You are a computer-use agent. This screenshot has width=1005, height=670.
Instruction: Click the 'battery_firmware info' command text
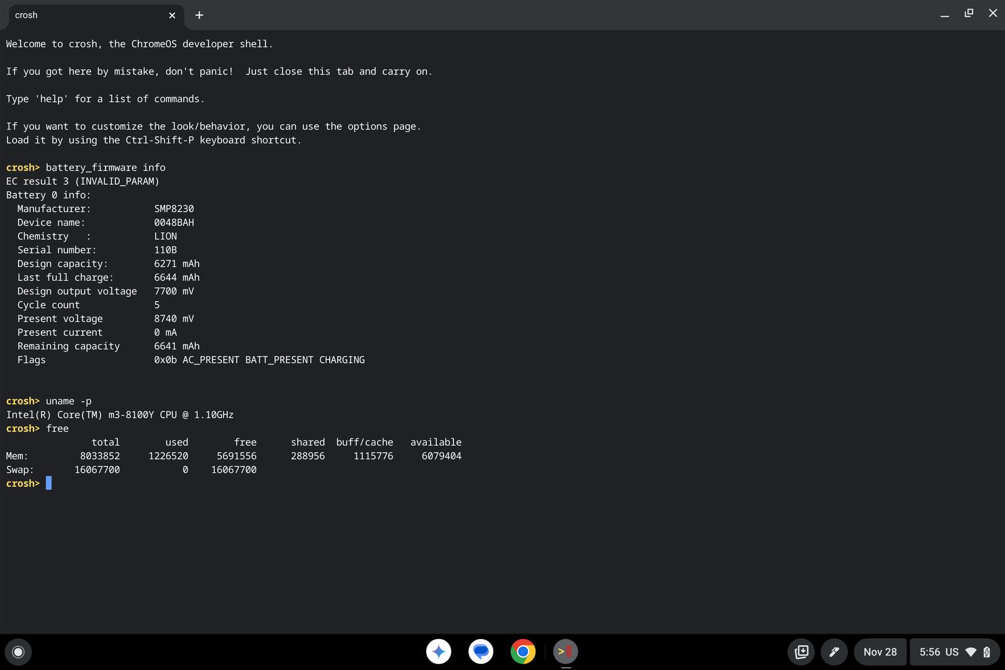click(105, 167)
